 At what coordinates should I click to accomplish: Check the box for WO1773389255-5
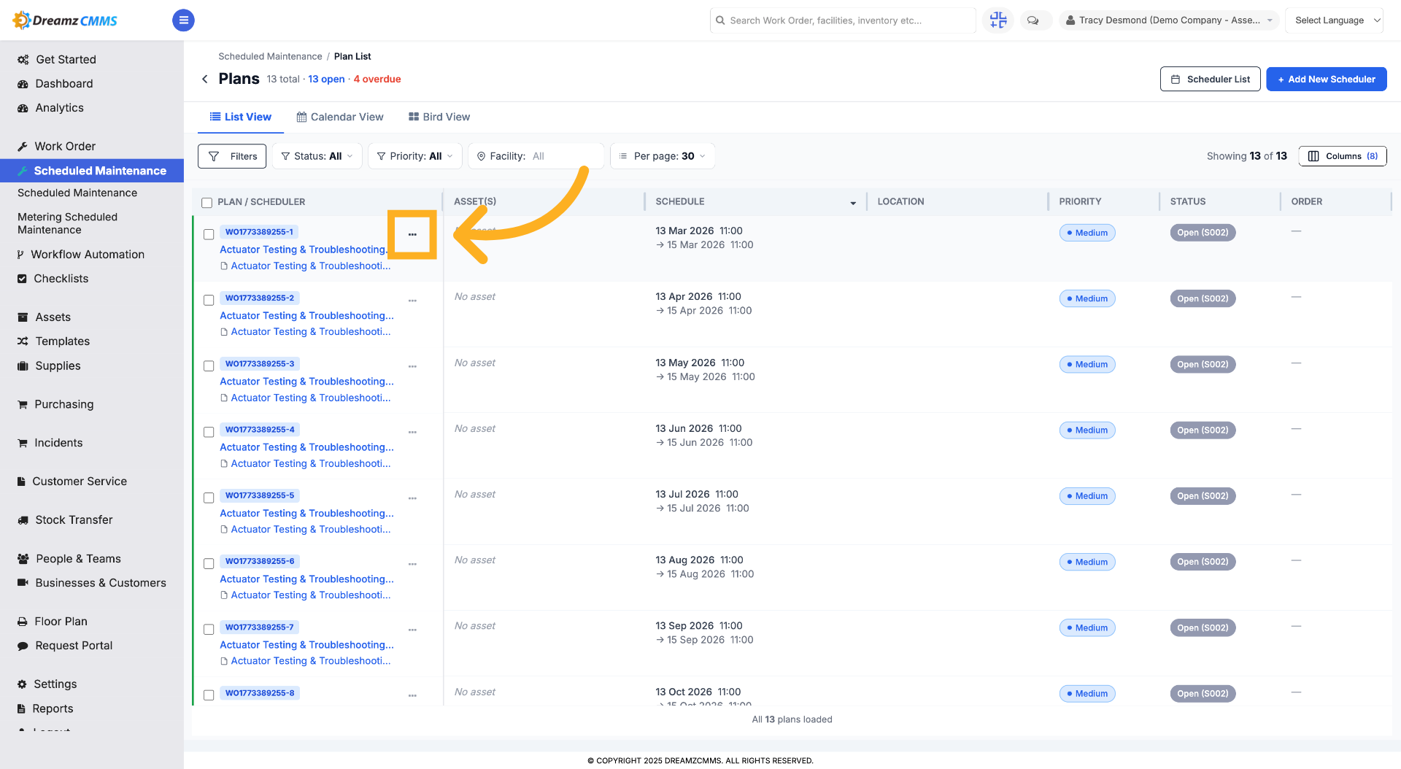(x=209, y=498)
